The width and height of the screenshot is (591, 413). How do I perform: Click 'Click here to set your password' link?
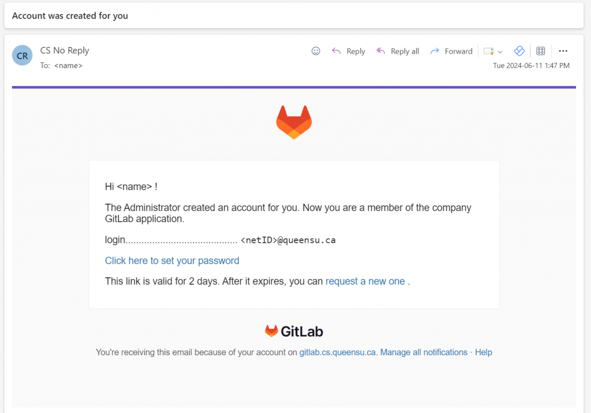click(172, 261)
